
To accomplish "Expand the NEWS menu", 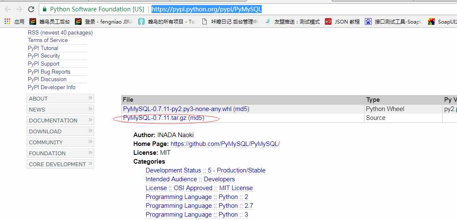I will [x=60, y=109].
